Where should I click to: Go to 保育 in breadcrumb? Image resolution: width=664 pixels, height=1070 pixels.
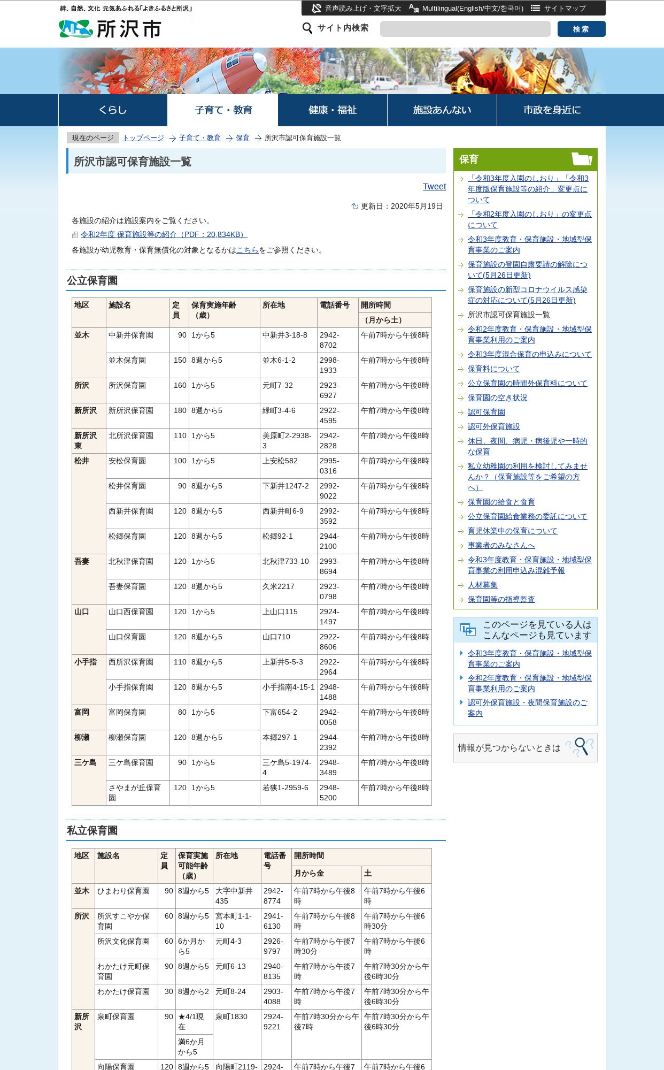point(243,138)
